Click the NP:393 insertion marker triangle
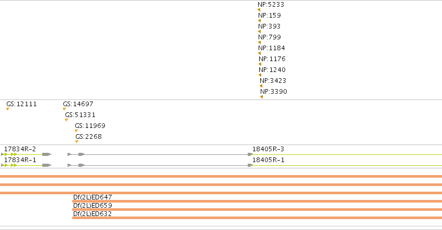Viewport: 442px width, 230px height. pyautogui.click(x=259, y=32)
